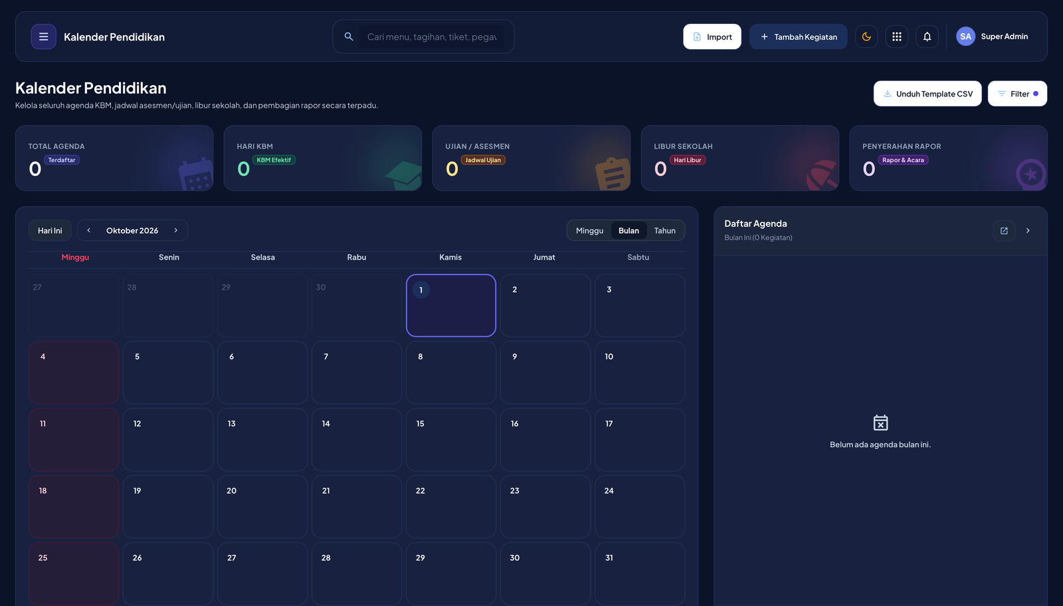
Task: Switch to Tahun view
Action: (x=664, y=231)
